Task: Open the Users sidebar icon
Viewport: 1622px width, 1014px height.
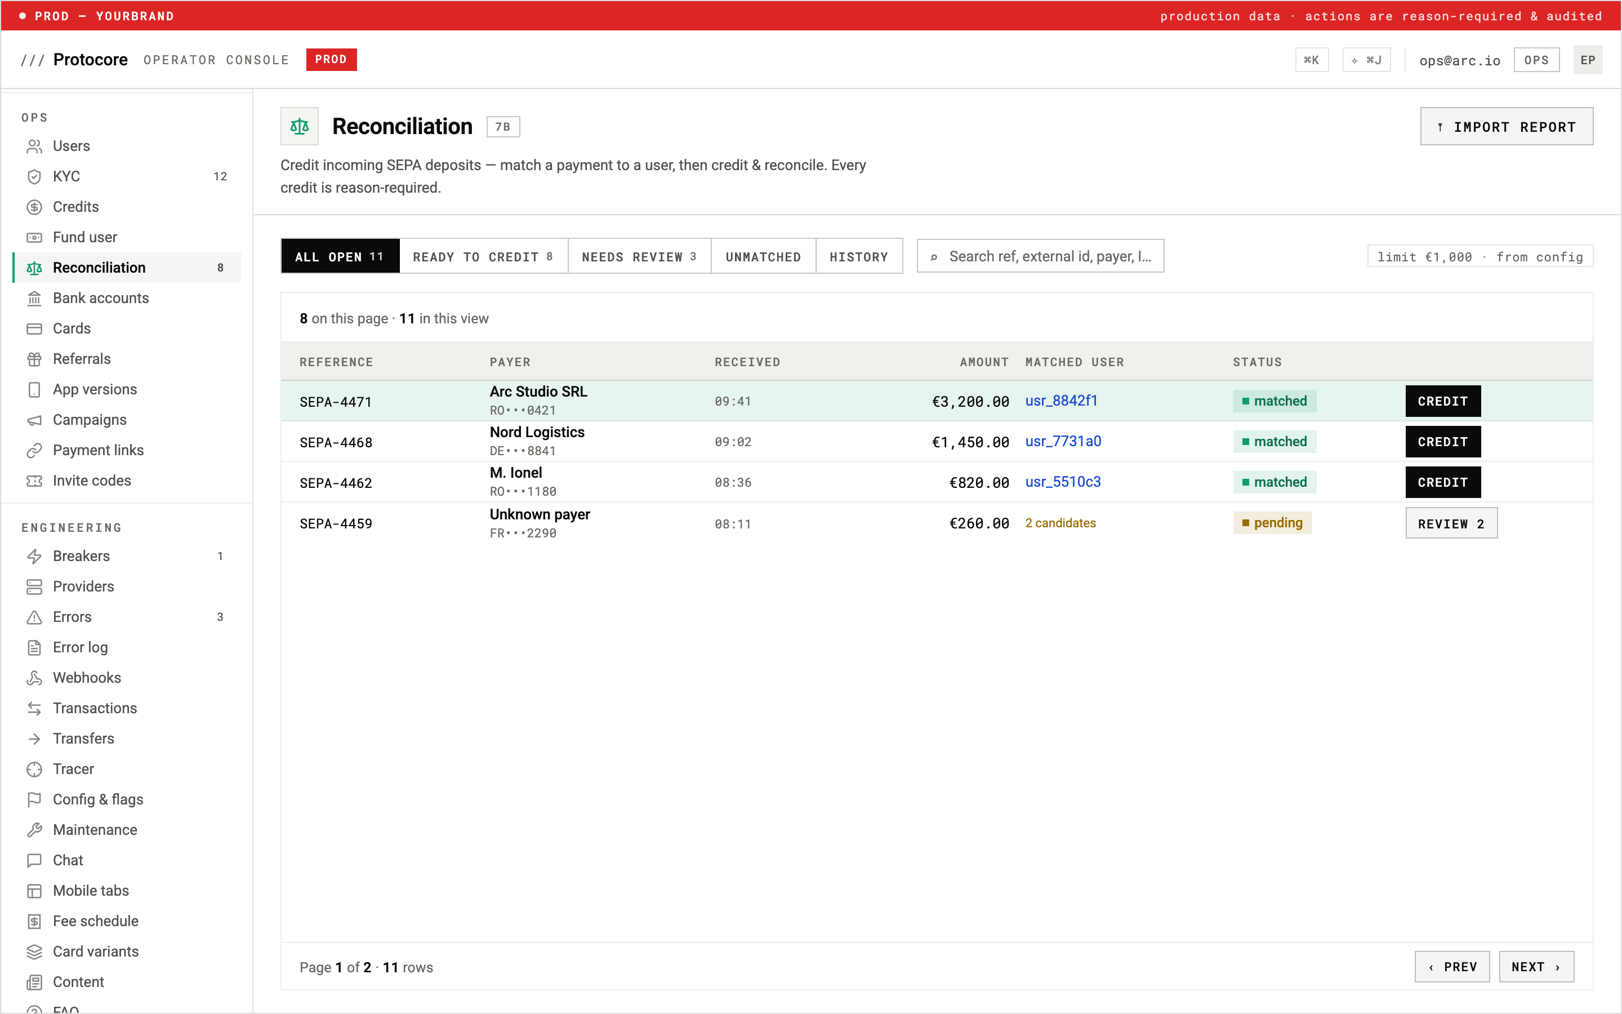Action: 34,145
